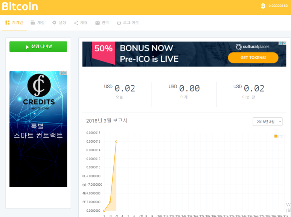Open the 계기반 dashboard tab
The height and width of the screenshot is (217, 291).
14,23
